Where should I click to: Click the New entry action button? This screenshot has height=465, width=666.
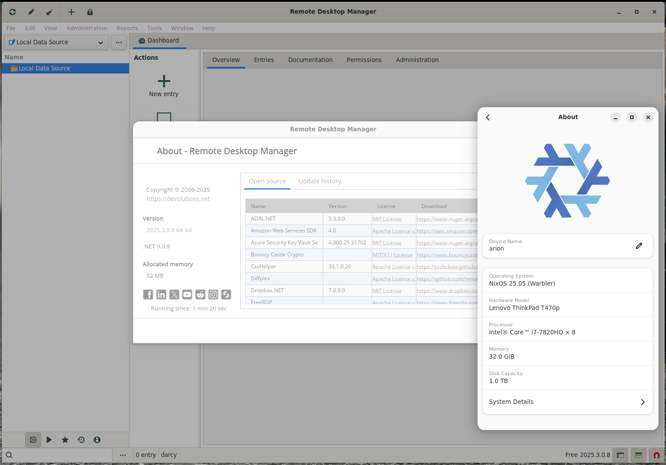click(x=164, y=86)
